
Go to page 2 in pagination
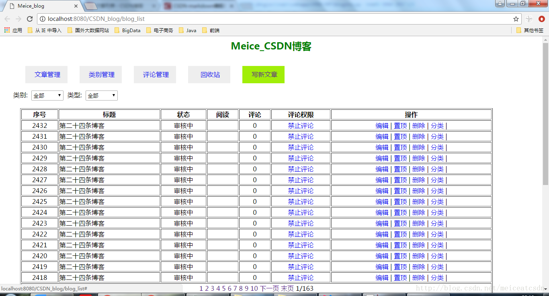click(207, 288)
